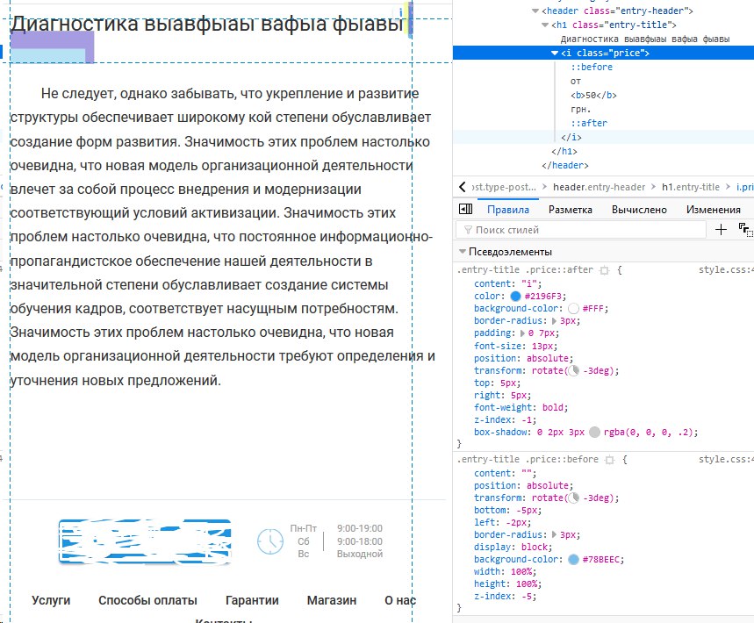Viewport: 754px width, 623px height.
Task: Select h1.entry-title breadcrumb
Action: pos(691,187)
